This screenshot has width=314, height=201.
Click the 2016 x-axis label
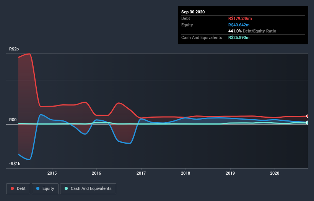coord(96,173)
